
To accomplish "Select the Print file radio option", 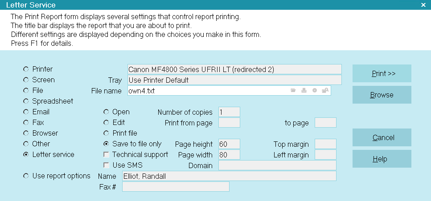I will tap(106, 133).
